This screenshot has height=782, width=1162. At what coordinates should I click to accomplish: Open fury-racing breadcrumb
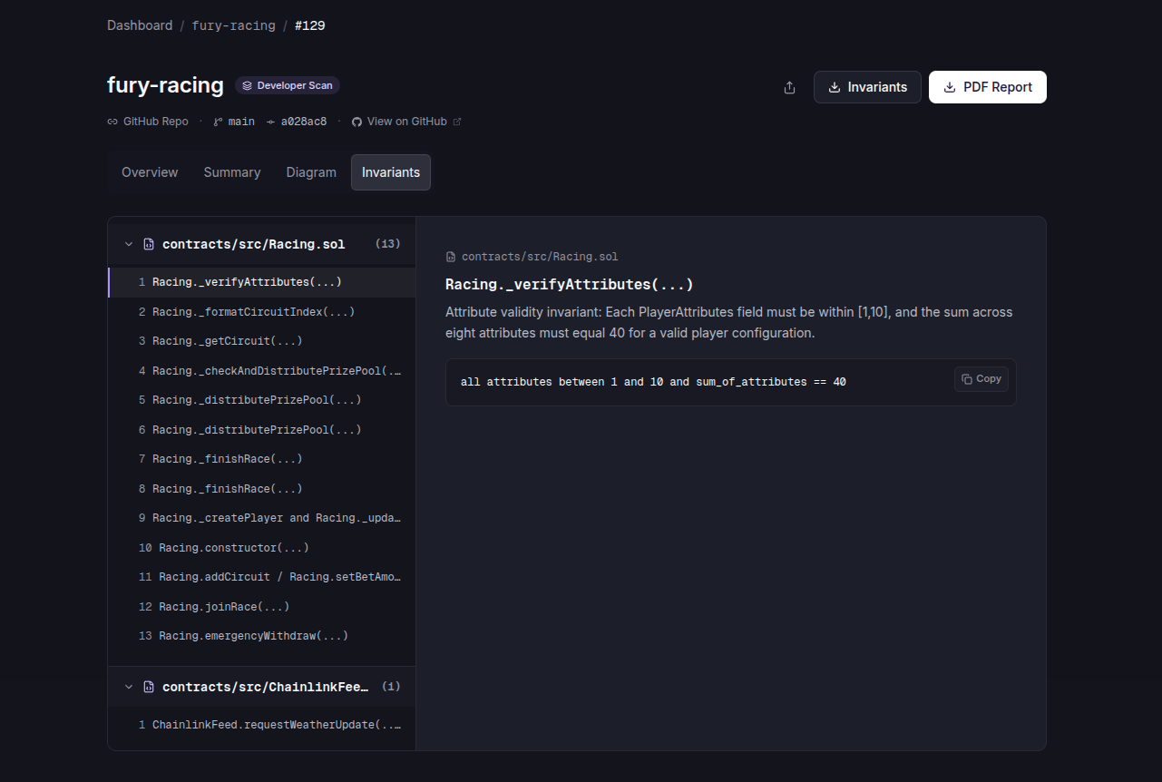[x=233, y=25]
